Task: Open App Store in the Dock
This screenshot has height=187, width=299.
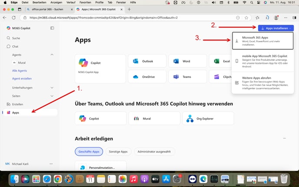Action: [x=166, y=179]
